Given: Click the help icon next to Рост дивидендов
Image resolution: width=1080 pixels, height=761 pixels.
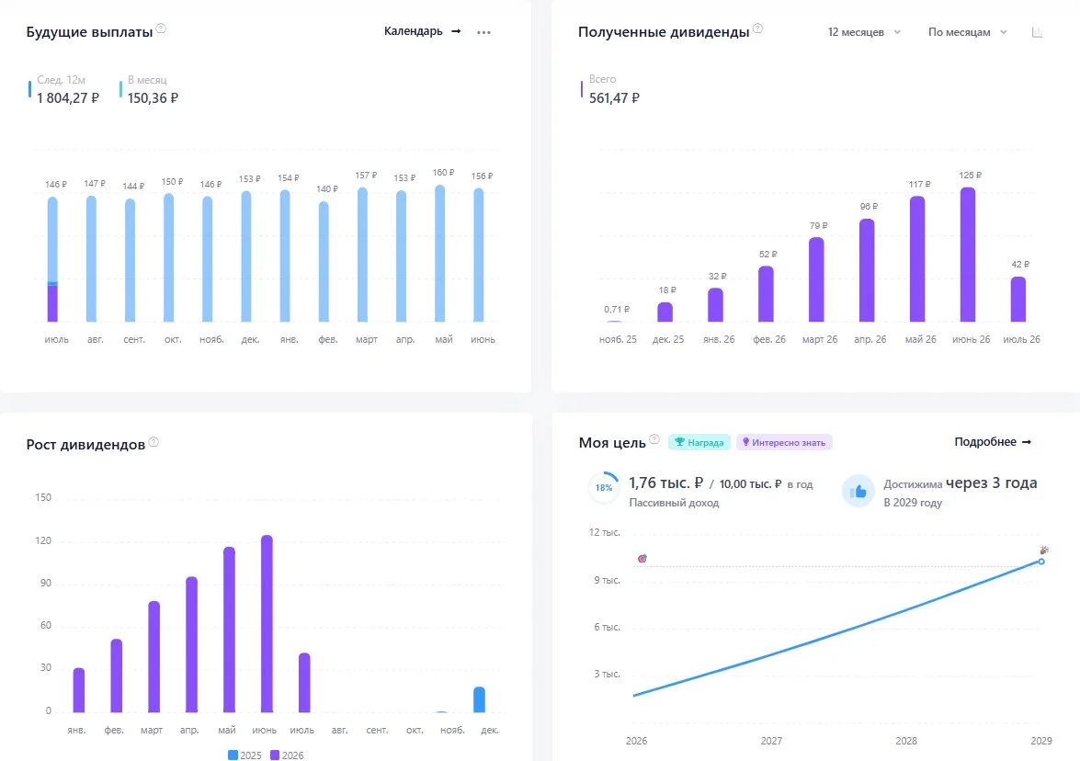Looking at the screenshot, I should [x=153, y=442].
